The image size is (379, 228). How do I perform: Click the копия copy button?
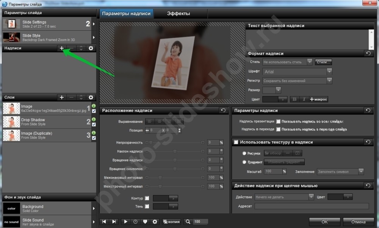coord(171,222)
